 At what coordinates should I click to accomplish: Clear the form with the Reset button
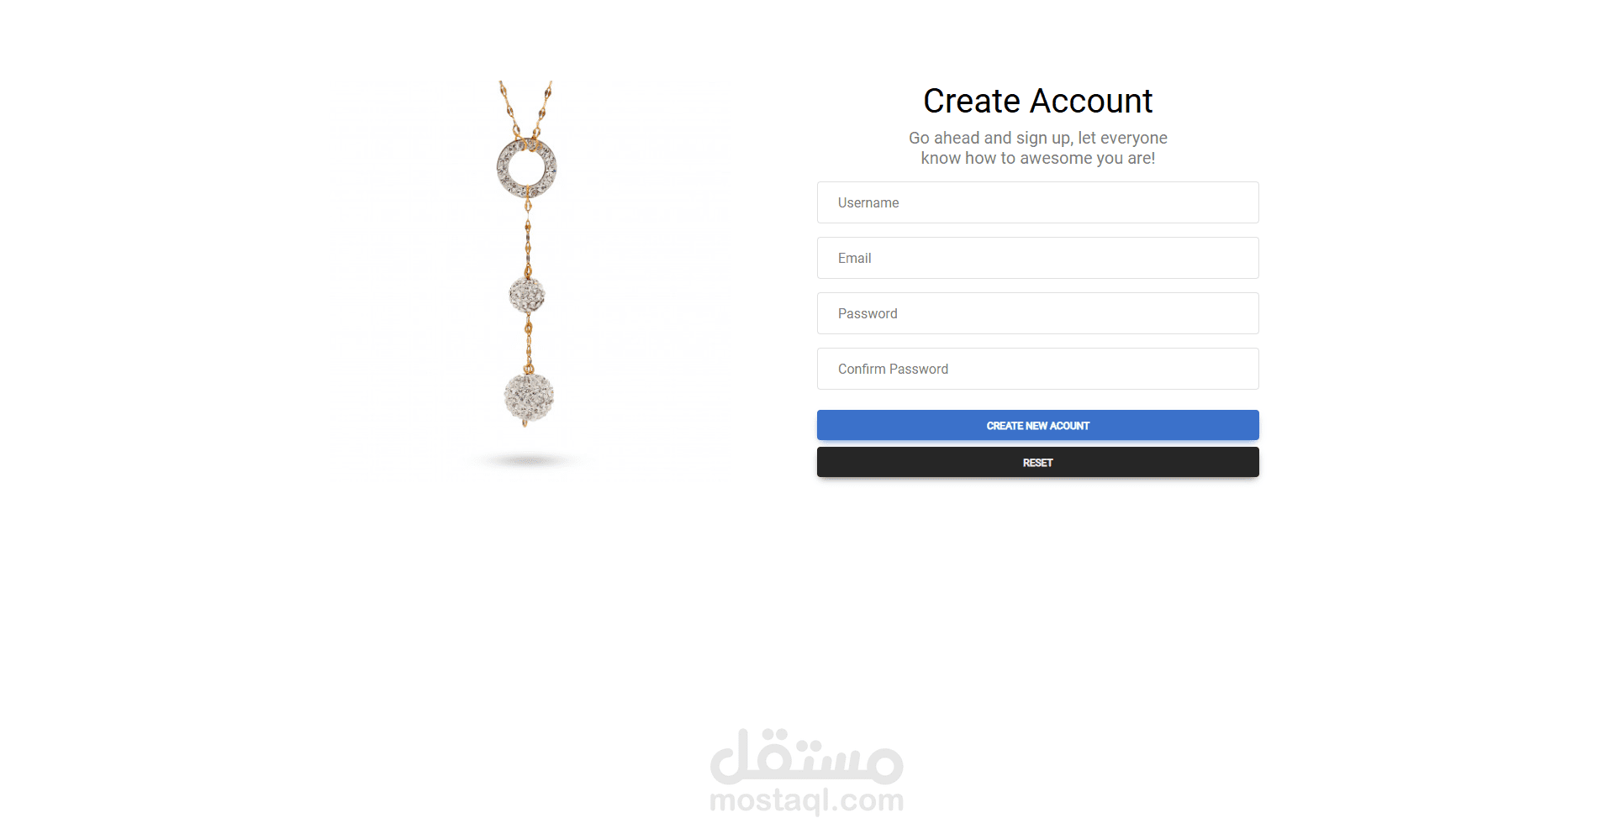[x=1037, y=462]
